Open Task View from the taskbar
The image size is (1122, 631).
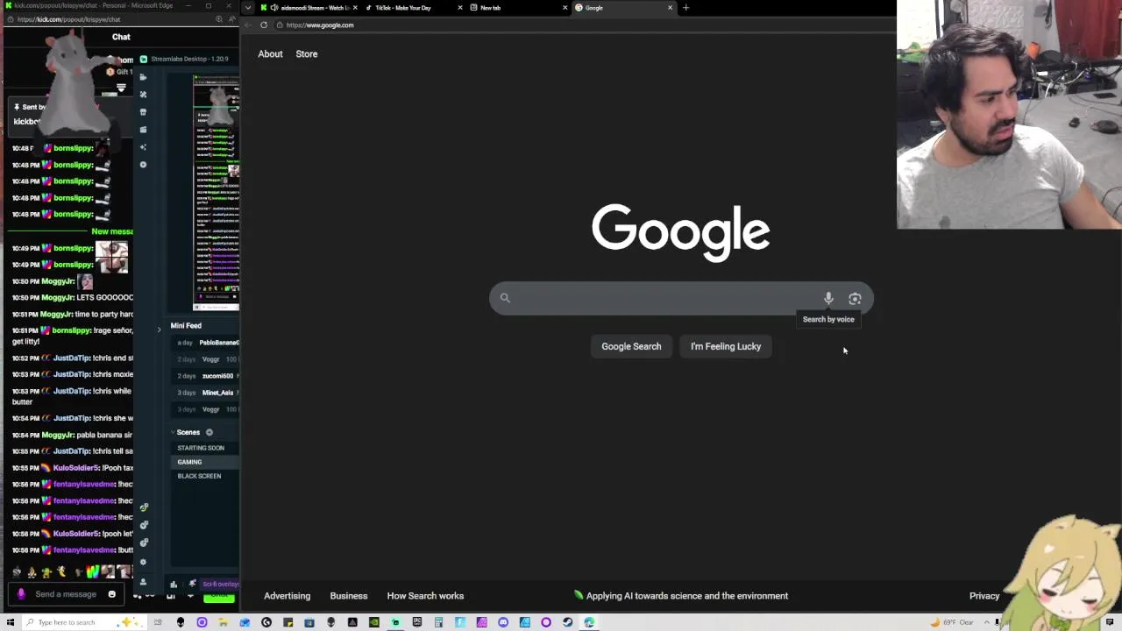(x=159, y=622)
